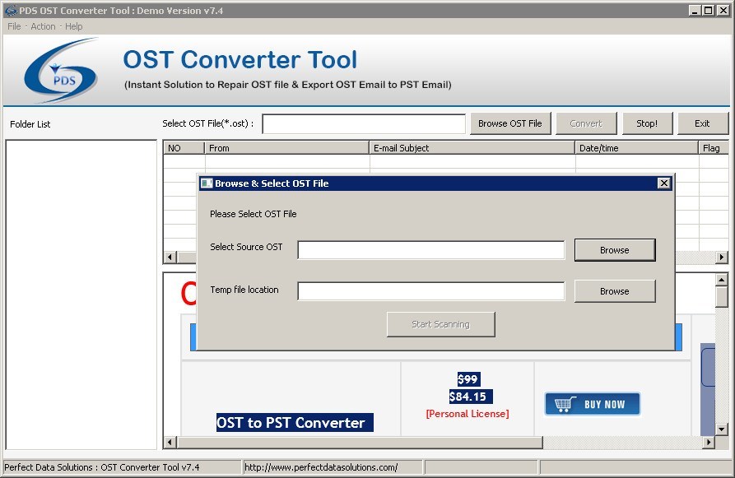Click the PDS app icon in title bar

coord(11,11)
